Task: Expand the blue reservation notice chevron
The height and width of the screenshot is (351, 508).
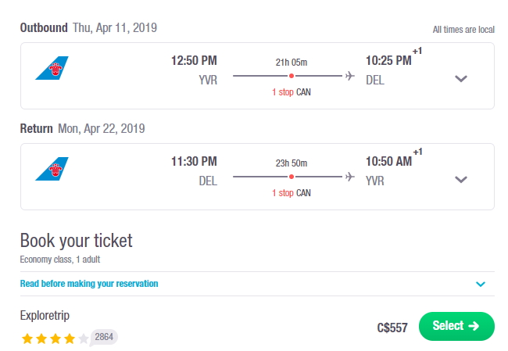Action: (x=481, y=285)
